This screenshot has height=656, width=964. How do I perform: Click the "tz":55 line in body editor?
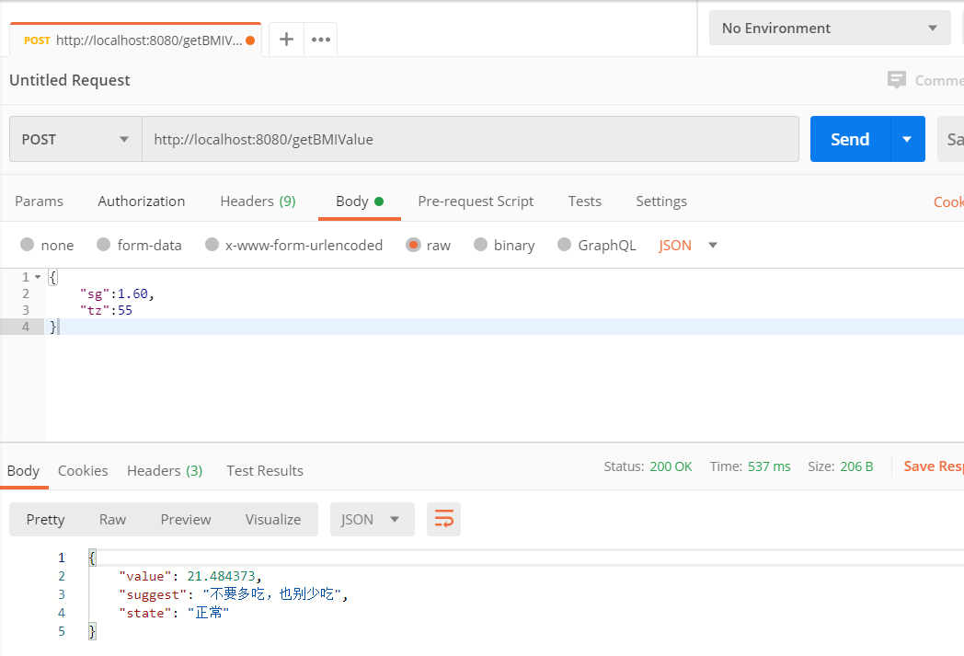tap(107, 310)
